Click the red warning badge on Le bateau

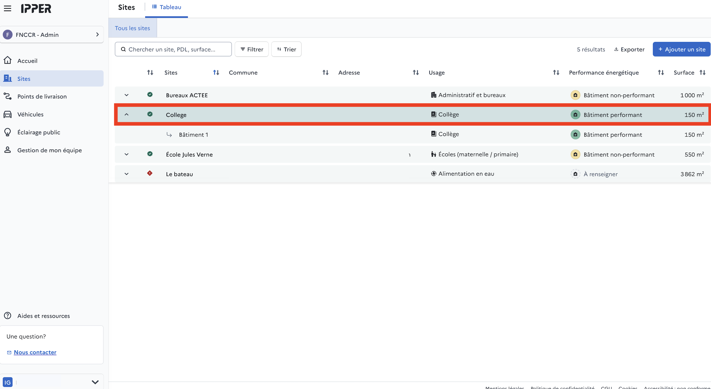coord(150,173)
